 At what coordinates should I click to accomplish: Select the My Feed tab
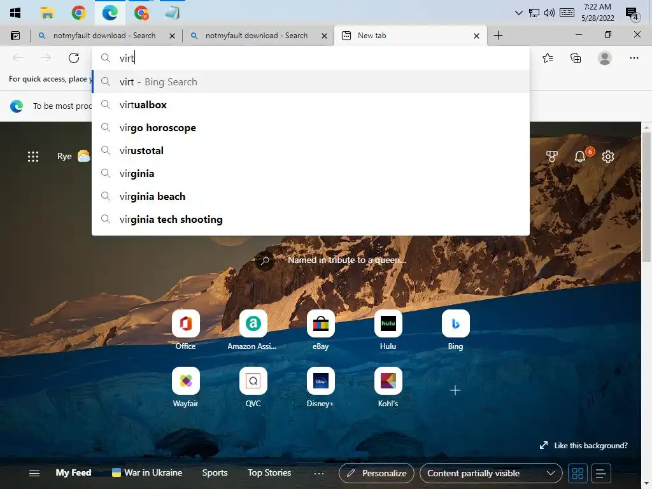click(x=73, y=473)
